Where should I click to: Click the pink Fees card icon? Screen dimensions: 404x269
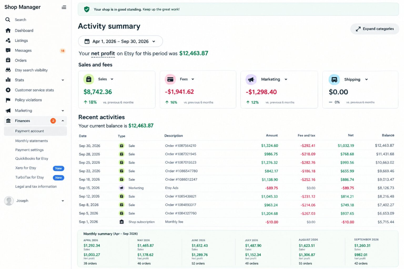tap(170, 79)
